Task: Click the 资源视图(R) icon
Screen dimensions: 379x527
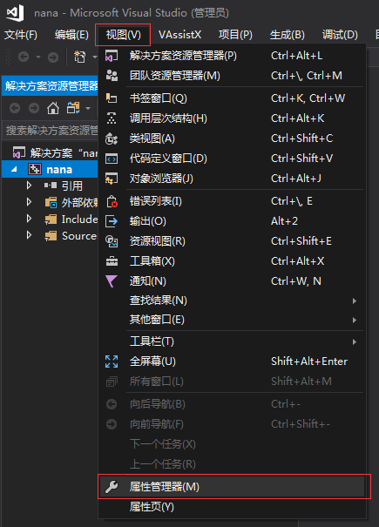Action: (112, 241)
